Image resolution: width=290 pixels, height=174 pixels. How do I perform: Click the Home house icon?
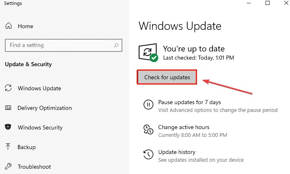click(x=9, y=26)
